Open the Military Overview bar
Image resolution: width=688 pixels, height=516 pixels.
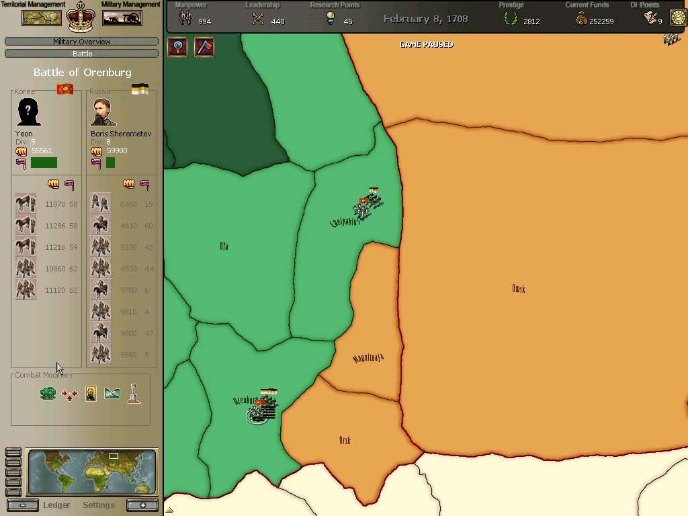[x=81, y=42]
